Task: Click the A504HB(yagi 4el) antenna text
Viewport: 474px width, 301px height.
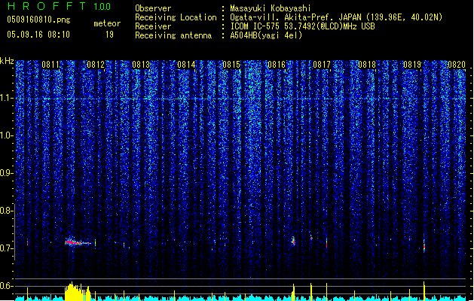Action: pyautogui.click(x=266, y=35)
